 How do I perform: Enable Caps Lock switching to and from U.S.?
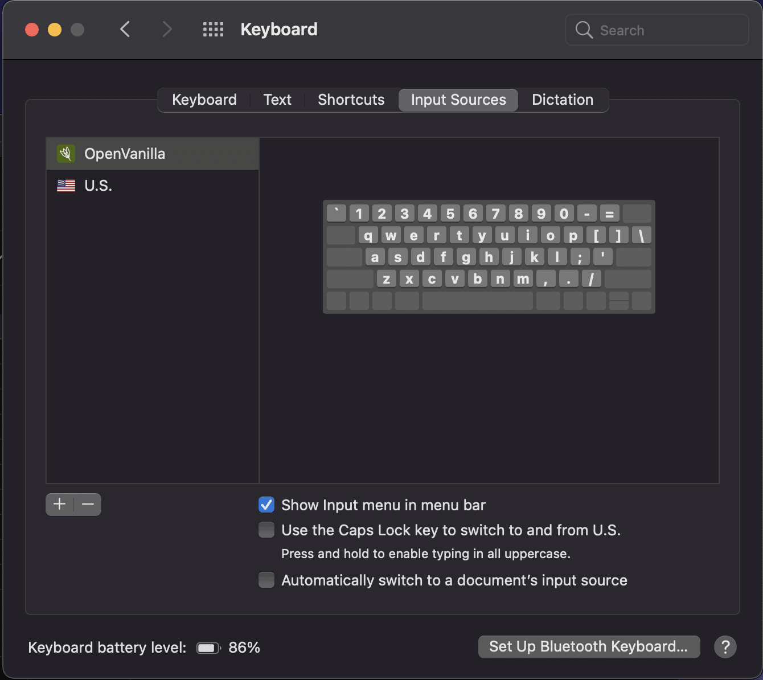click(266, 530)
